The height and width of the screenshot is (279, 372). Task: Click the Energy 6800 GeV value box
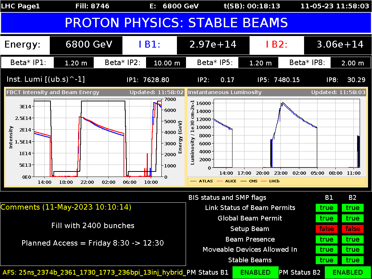pyautogui.click(x=86, y=45)
